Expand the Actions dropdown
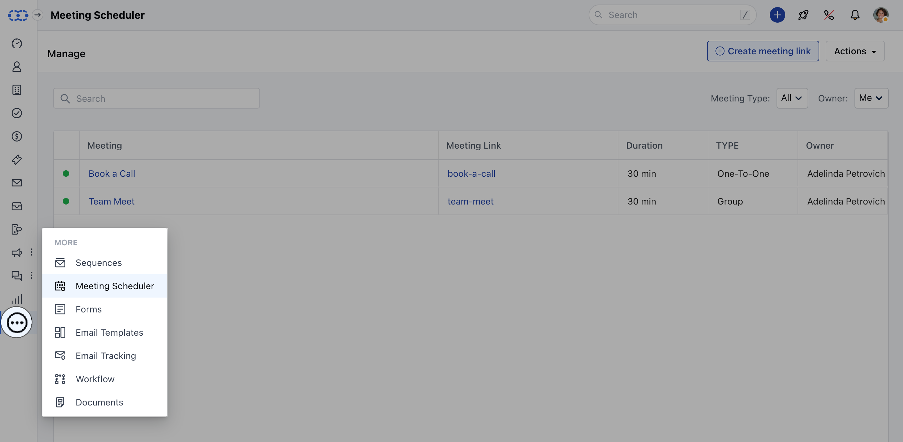Viewport: 903px width, 442px height. tap(854, 51)
